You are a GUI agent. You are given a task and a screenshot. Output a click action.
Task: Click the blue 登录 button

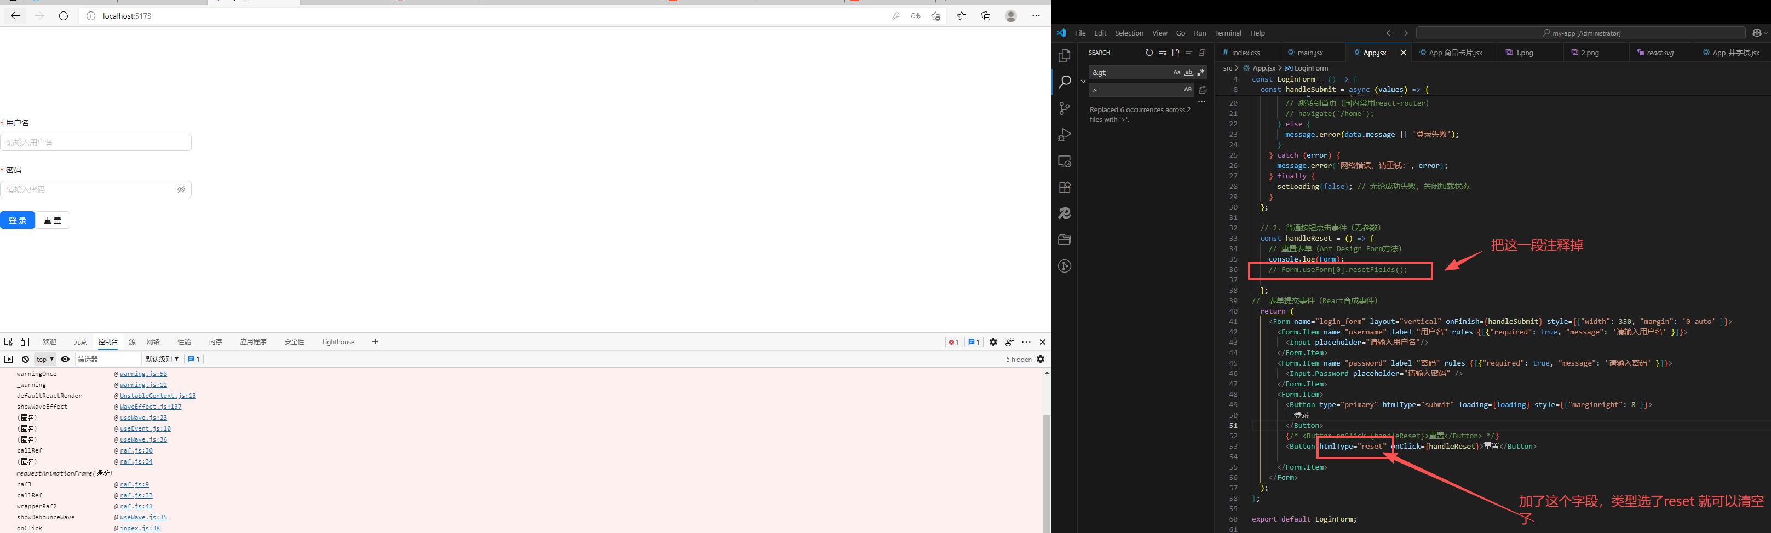pyautogui.click(x=17, y=221)
